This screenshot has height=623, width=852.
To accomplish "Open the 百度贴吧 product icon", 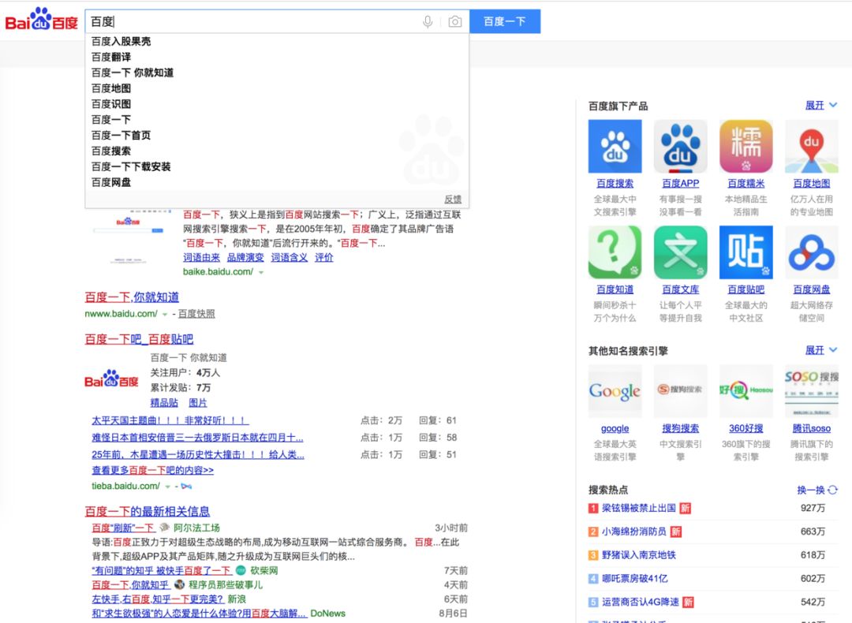I will [746, 252].
